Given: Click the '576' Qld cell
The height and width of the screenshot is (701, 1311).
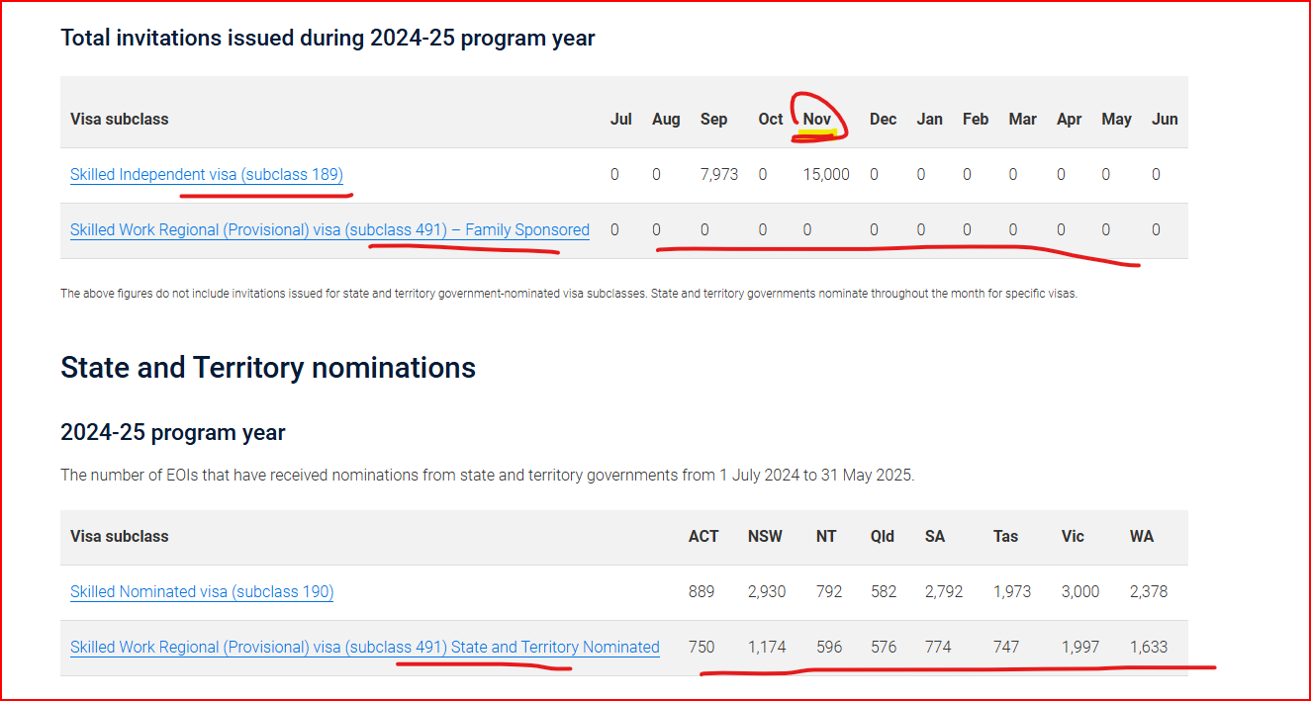Looking at the screenshot, I should click(884, 648).
